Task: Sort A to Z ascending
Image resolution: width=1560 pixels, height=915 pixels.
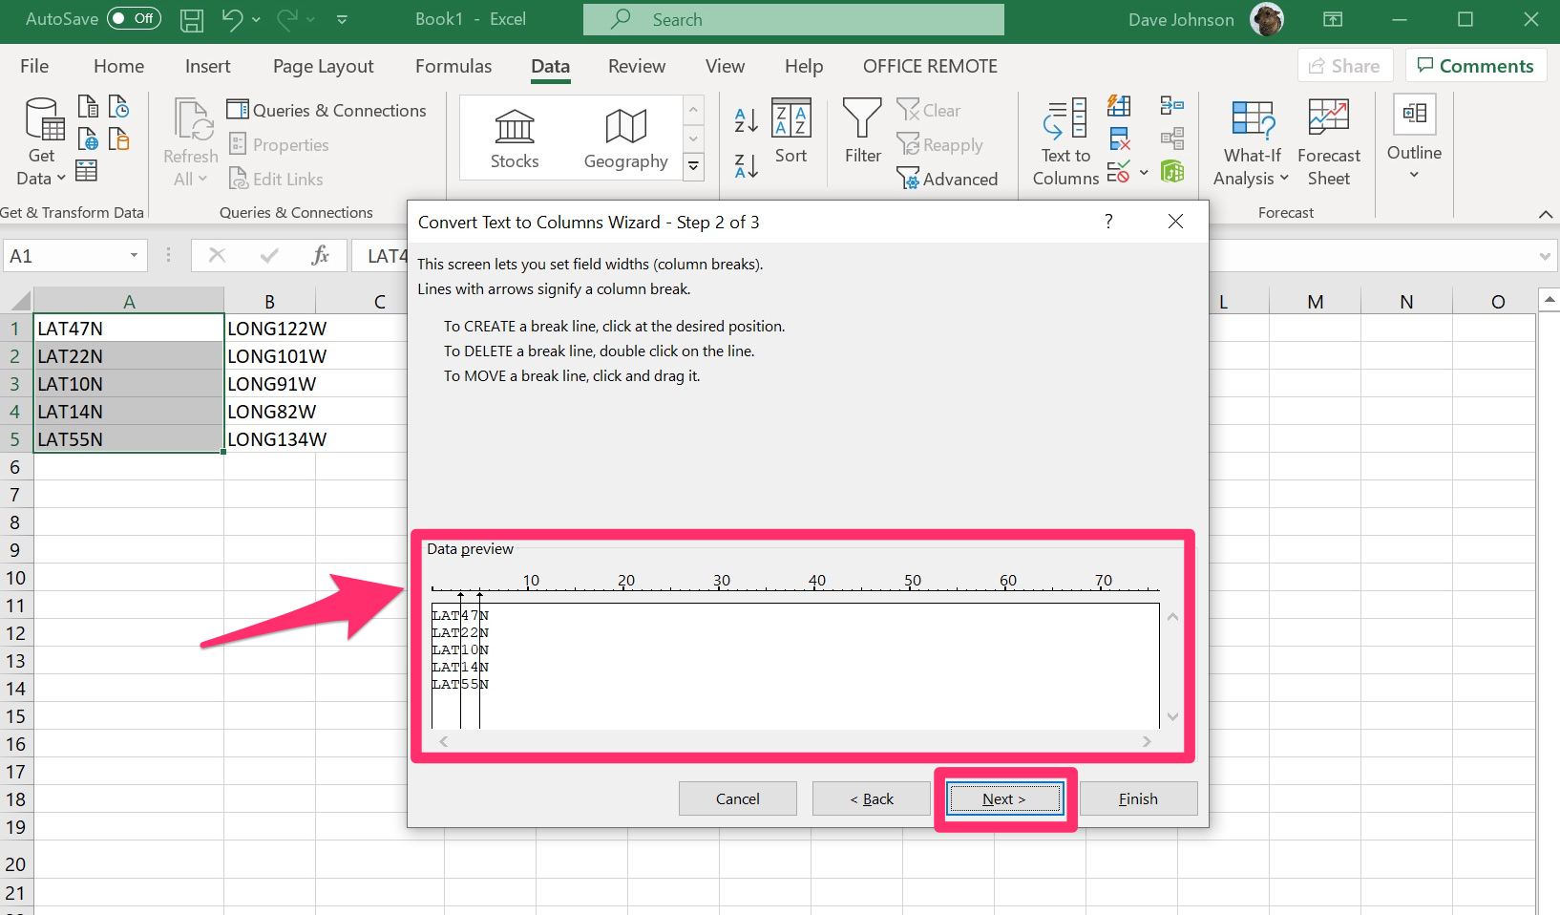Action: [747, 119]
